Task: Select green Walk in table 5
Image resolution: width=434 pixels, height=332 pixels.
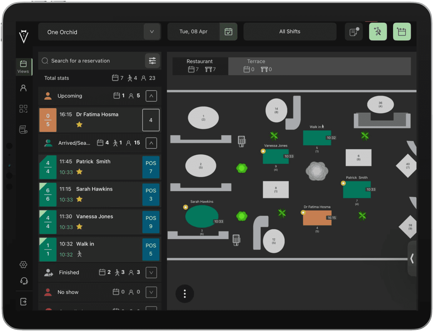Action: click(x=317, y=138)
